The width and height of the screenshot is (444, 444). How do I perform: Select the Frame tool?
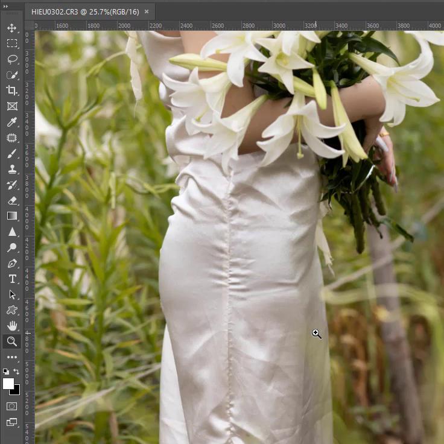pos(11,106)
